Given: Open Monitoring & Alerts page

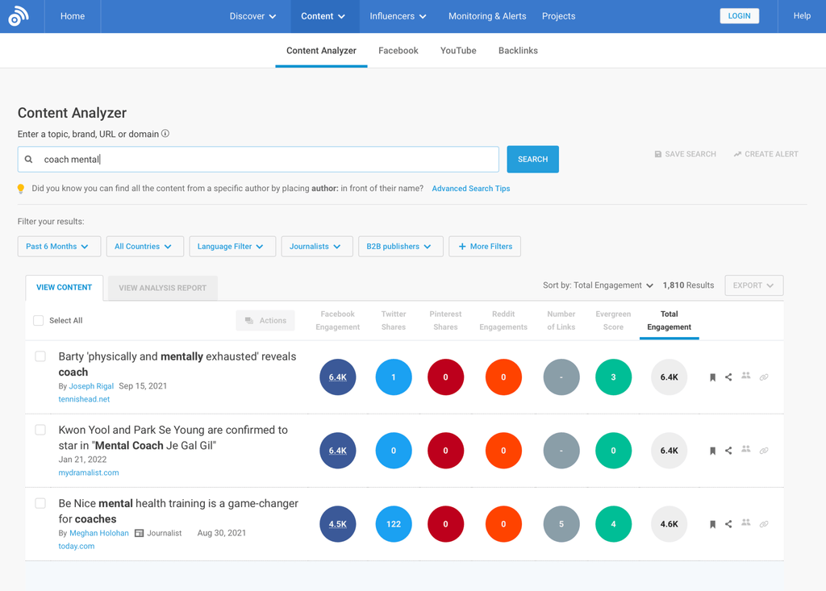Looking at the screenshot, I should [x=487, y=16].
